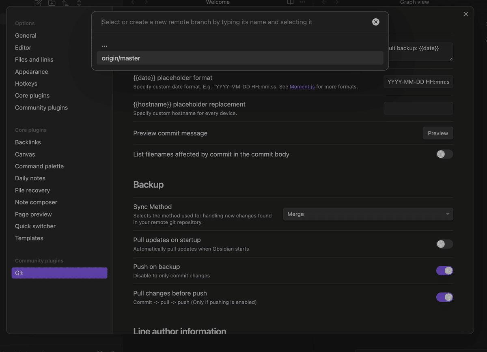Image resolution: width=487 pixels, height=352 pixels.
Task: Click the new note icon
Action: pyautogui.click(x=38, y=3)
